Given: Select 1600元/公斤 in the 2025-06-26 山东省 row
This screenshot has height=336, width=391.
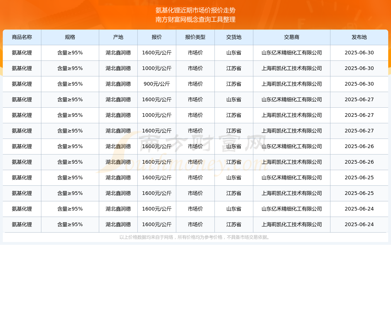Looking at the screenshot, I should [157, 146].
